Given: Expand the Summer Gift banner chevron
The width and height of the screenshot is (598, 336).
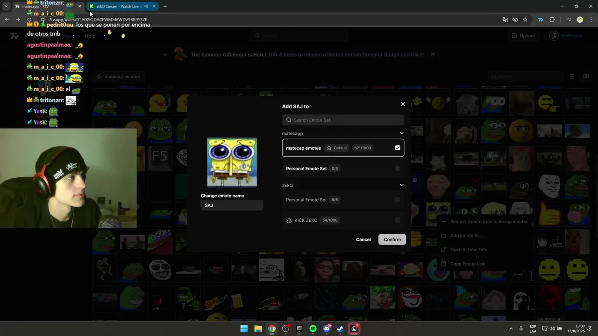Looking at the screenshot, I should coord(165,55).
